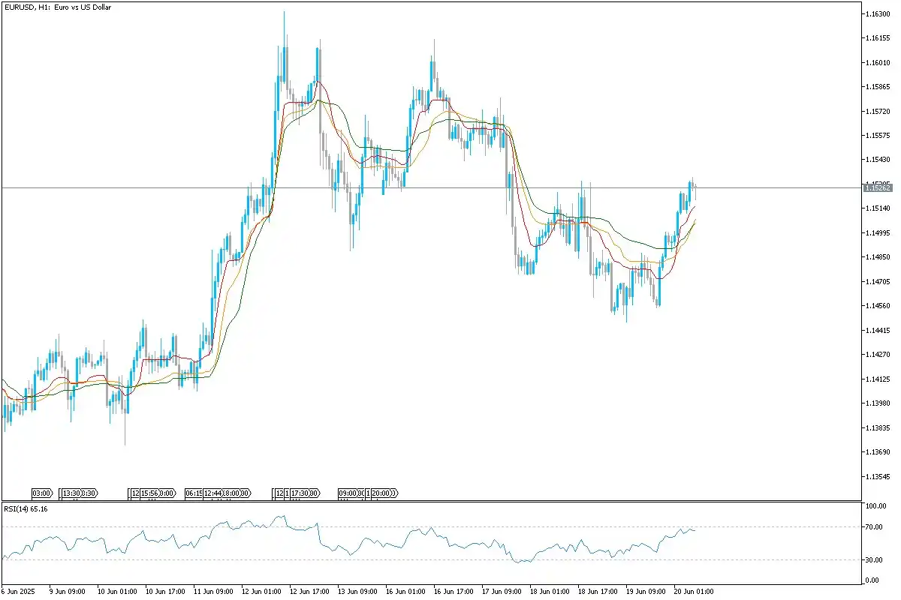
Task: Click the 1.13545 price scale value
Action: click(x=877, y=475)
